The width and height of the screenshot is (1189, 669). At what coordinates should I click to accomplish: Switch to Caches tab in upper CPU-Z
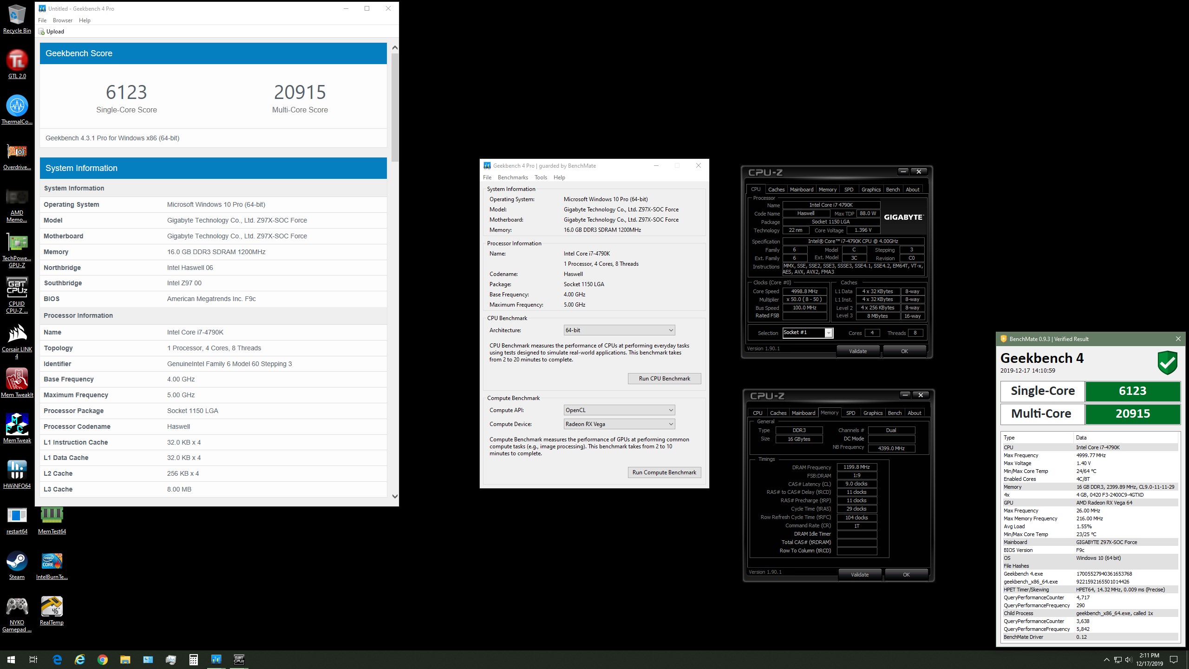(x=776, y=190)
